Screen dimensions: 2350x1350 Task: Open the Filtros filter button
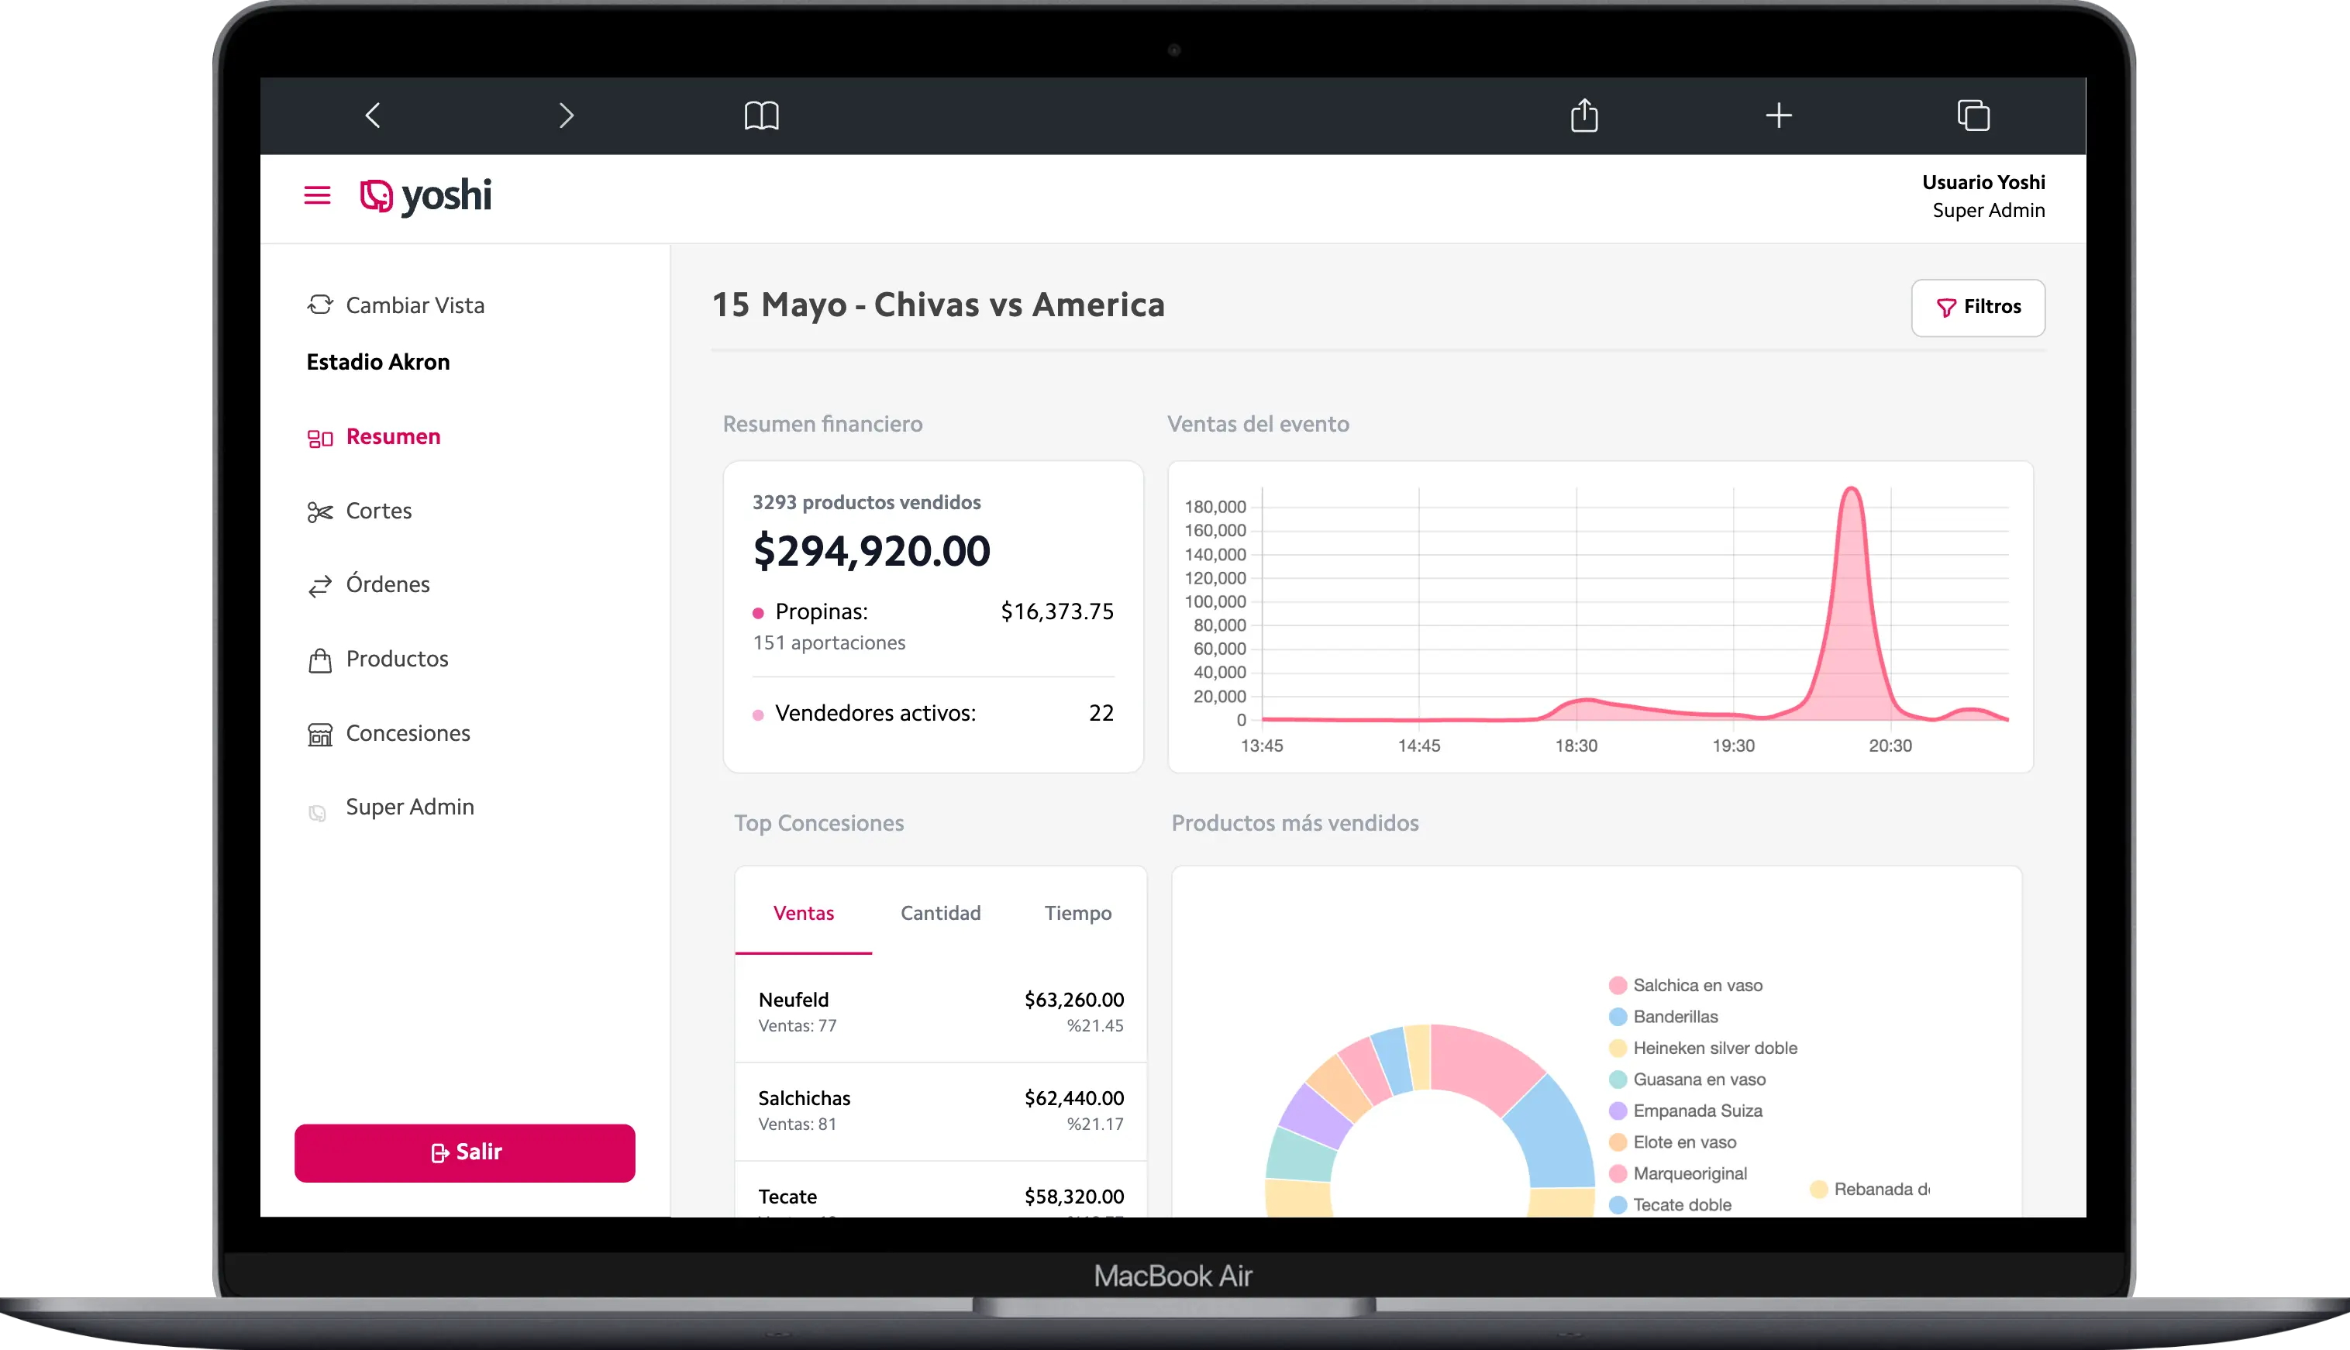pyautogui.click(x=1977, y=307)
